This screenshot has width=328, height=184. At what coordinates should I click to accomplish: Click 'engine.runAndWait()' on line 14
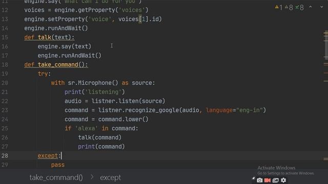pyautogui.click(x=56, y=28)
